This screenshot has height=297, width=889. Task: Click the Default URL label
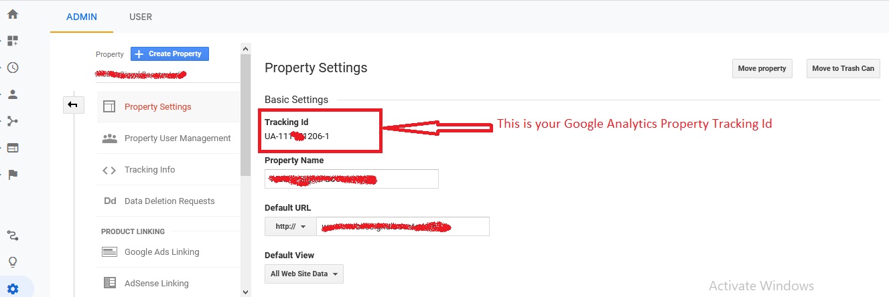288,207
